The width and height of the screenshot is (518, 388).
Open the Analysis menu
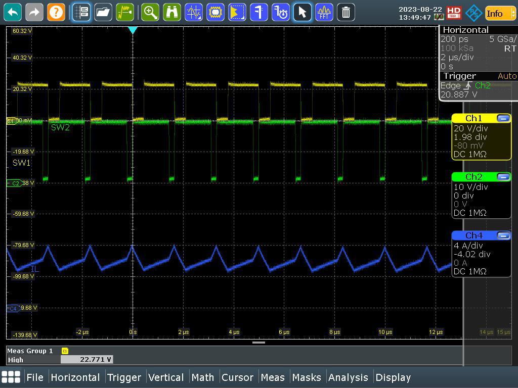349,377
